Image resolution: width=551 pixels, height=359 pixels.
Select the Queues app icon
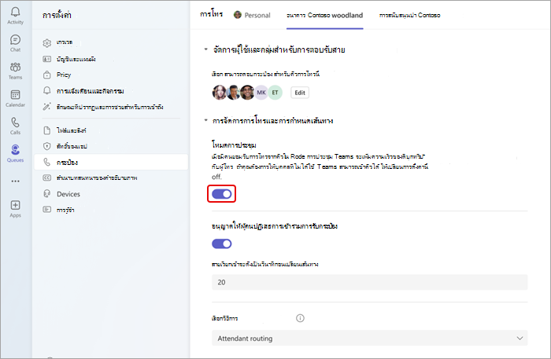[x=15, y=150]
